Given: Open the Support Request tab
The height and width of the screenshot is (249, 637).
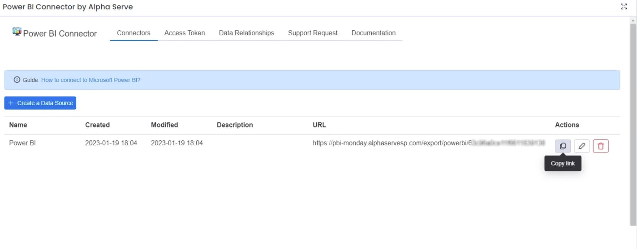Looking at the screenshot, I should (313, 33).
